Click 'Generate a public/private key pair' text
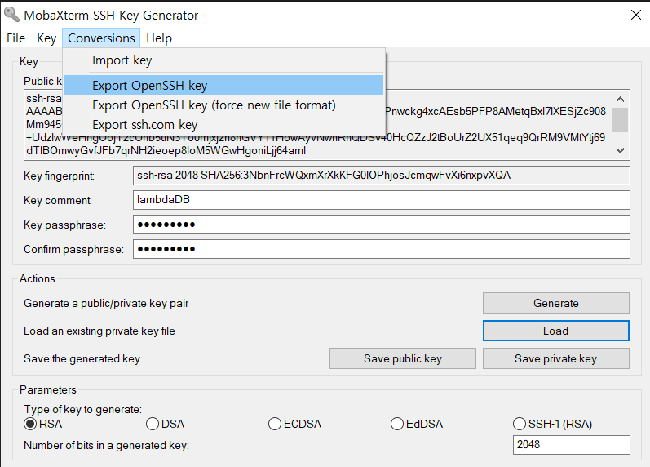 (106, 304)
